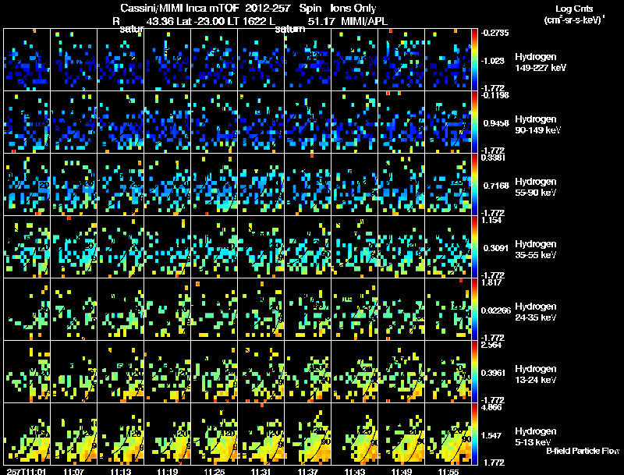Click the 'MIMI/APL' text in the header

pyautogui.click(x=364, y=21)
